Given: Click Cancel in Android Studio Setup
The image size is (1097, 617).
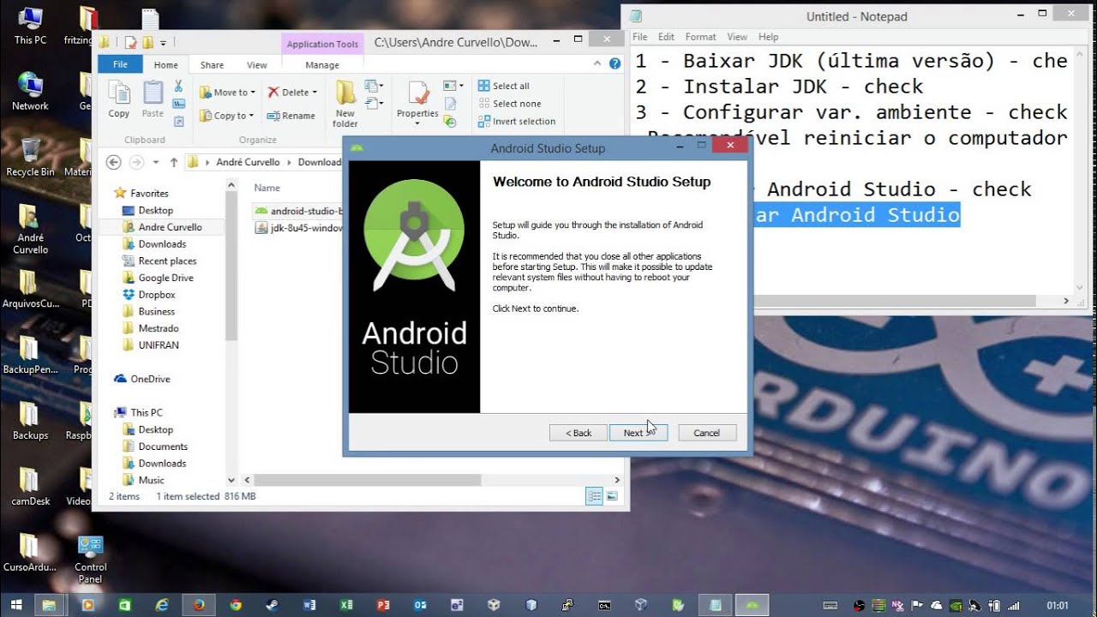Looking at the screenshot, I should click(707, 433).
